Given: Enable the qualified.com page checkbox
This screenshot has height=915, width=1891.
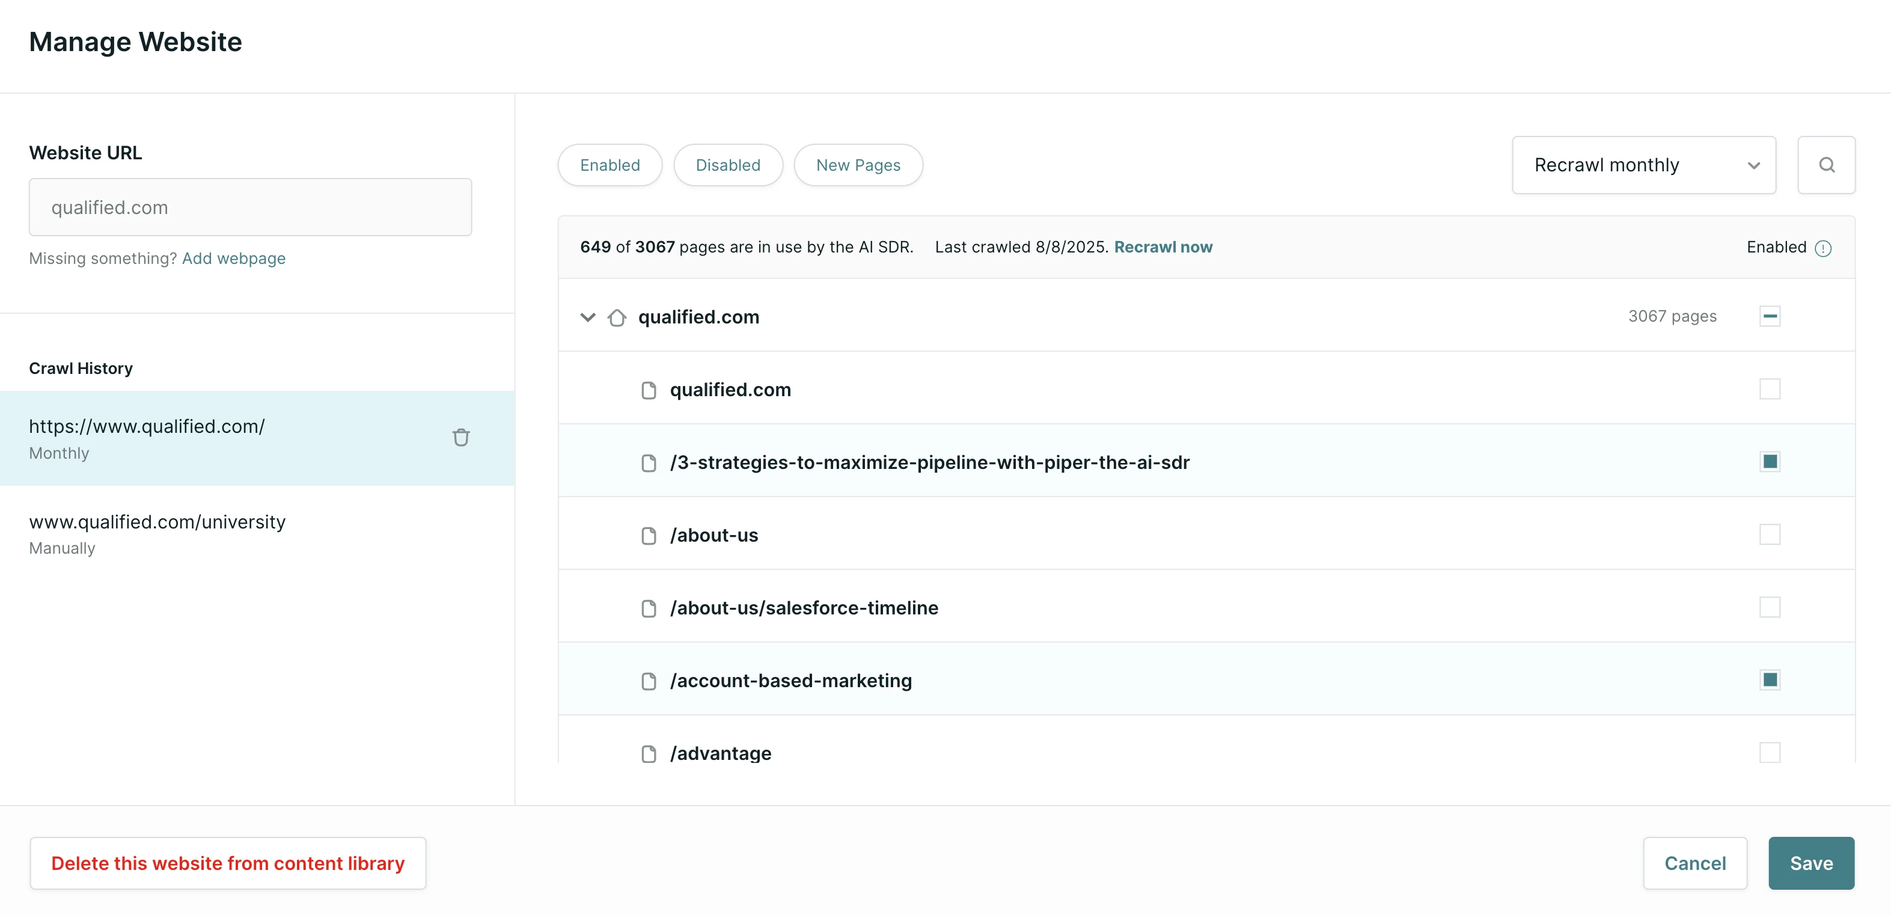Looking at the screenshot, I should click(1770, 389).
